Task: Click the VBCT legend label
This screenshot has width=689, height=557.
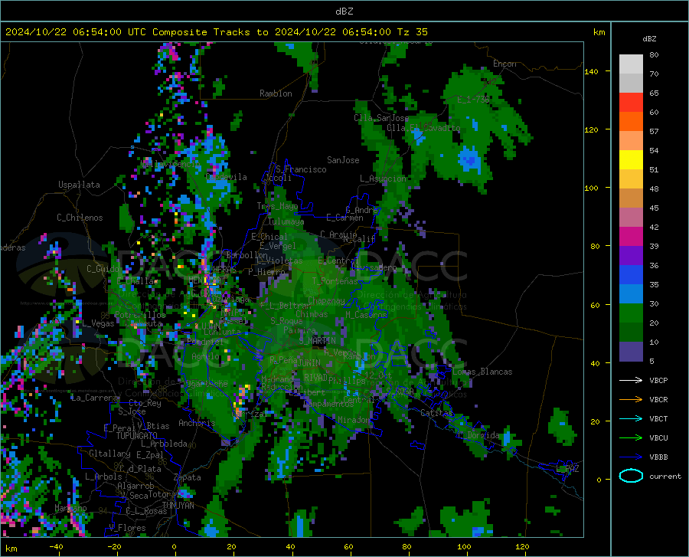Action: [658, 418]
